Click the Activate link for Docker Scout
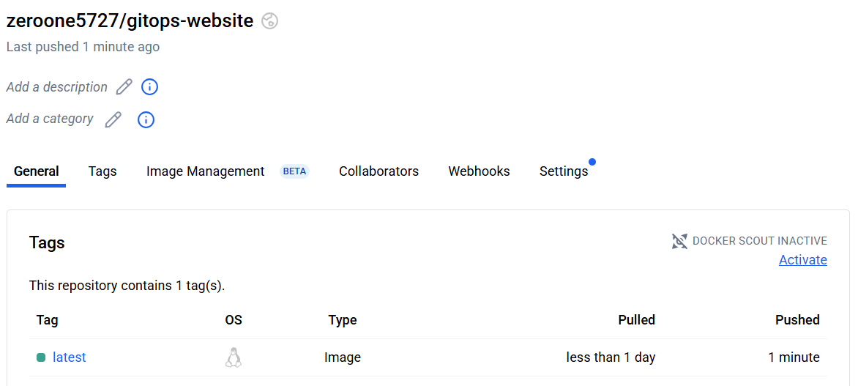The height and width of the screenshot is (386, 858). click(803, 259)
